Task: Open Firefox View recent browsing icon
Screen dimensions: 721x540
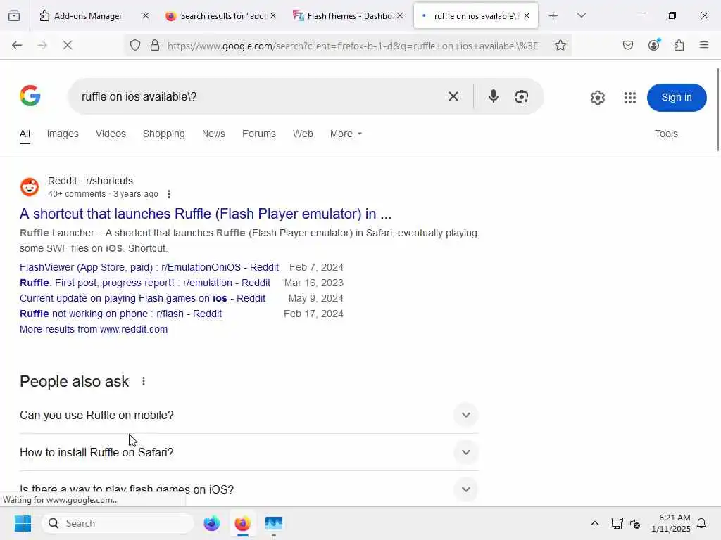Action: [14, 15]
